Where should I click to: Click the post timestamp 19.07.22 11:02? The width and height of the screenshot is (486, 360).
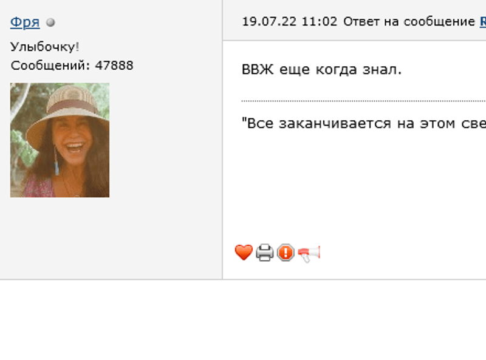click(x=290, y=22)
